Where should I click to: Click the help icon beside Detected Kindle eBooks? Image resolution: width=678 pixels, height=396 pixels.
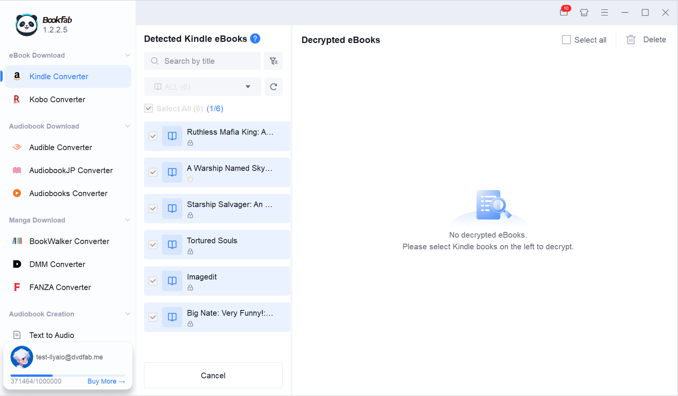(255, 39)
